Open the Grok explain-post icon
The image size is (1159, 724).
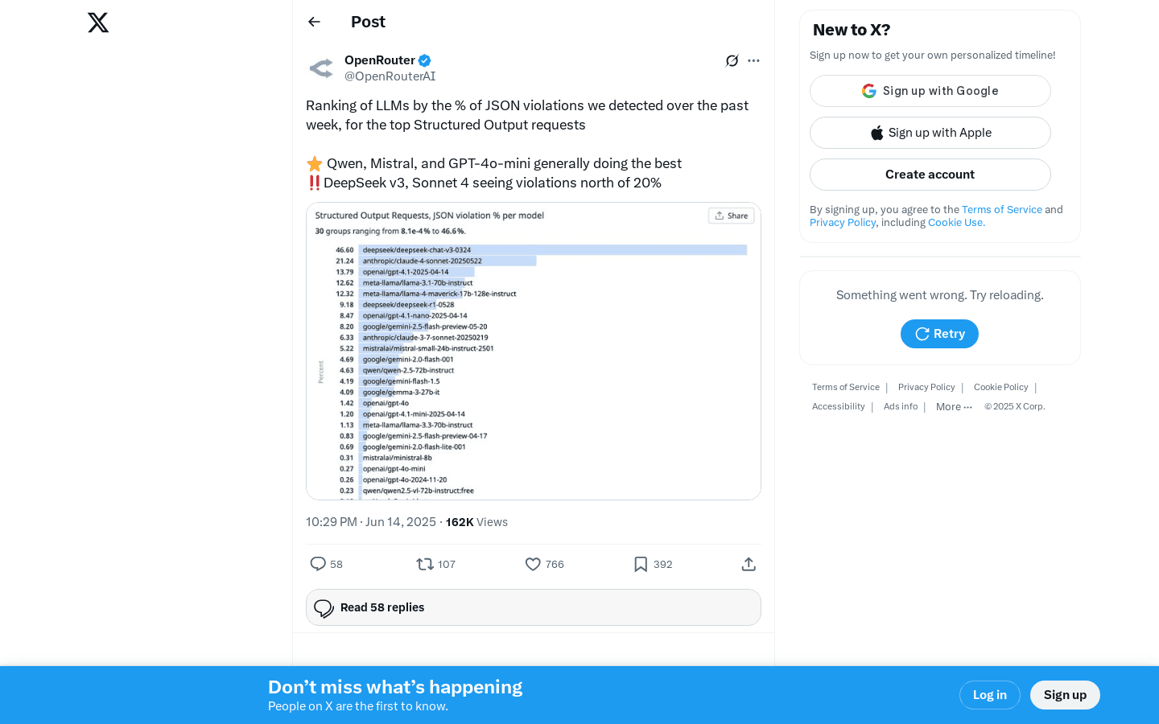(x=732, y=60)
